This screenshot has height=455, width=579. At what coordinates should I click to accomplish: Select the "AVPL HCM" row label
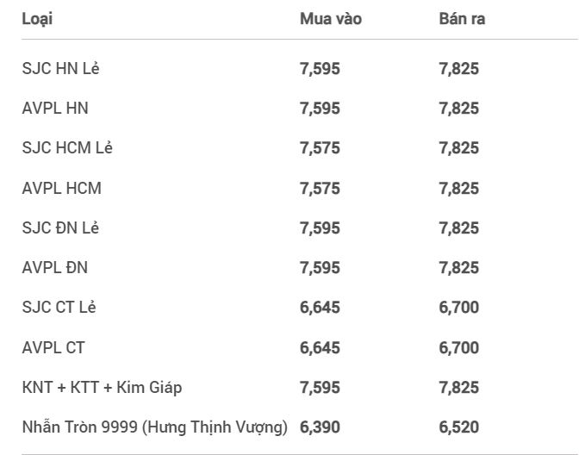click(61, 188)
